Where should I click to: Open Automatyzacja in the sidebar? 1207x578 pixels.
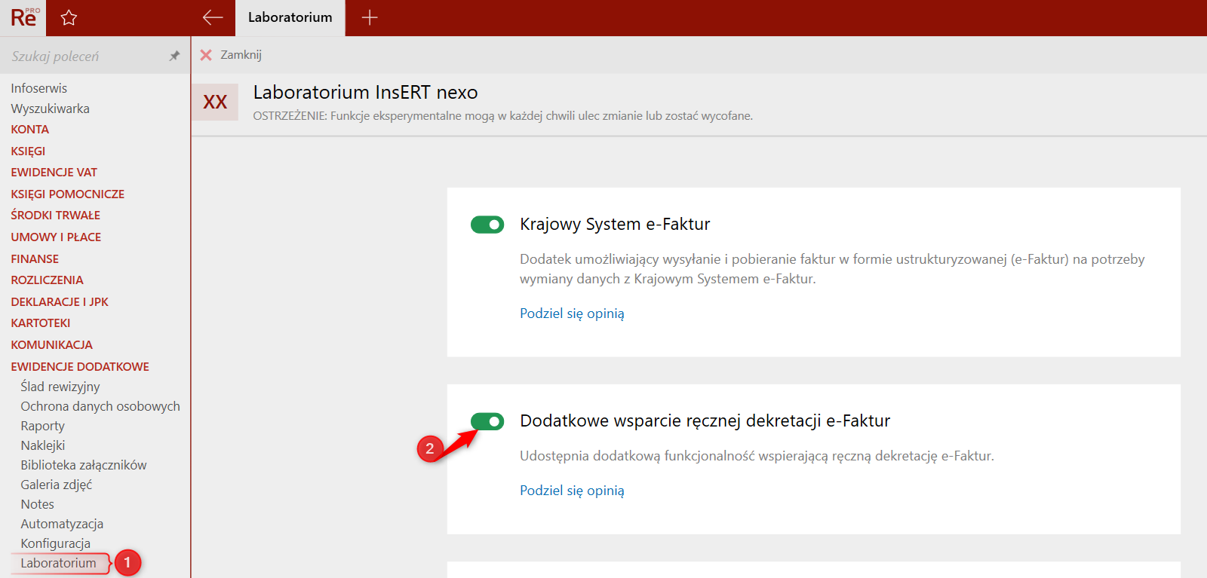point(62,524)
